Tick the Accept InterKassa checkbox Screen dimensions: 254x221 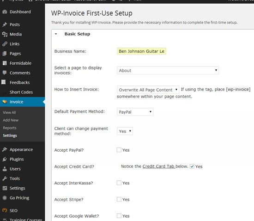[119, 183]
